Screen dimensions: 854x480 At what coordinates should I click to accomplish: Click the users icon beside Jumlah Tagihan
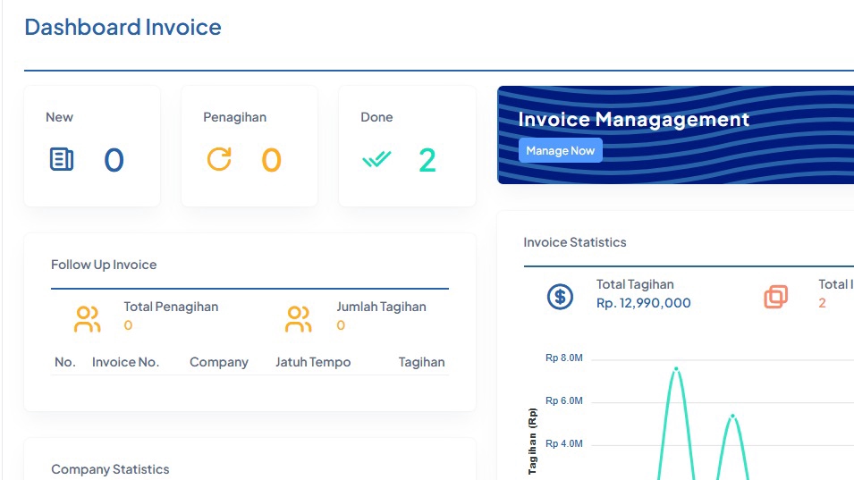click(x=298, y=319)
